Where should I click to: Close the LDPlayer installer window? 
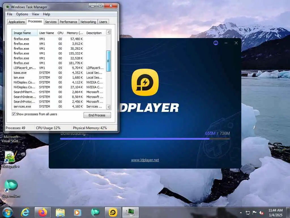[236, 43]
